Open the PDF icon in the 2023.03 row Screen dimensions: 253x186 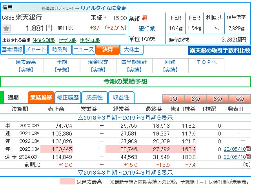click(x=248, y=149)
